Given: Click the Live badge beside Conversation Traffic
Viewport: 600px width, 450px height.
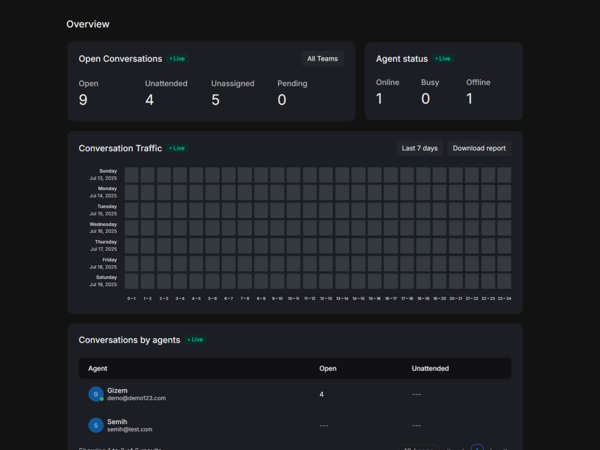Looking at the screenshot, I should (177, 148).
